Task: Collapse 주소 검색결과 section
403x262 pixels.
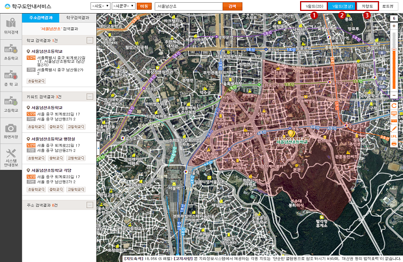Action: pyautogui.click(x=90, y=205)
